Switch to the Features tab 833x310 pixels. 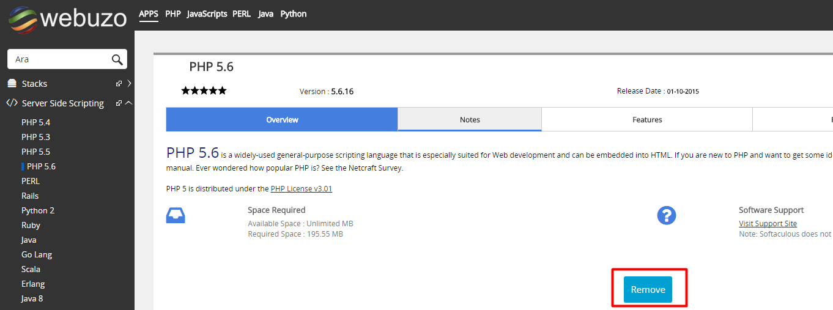coord(647,120)
